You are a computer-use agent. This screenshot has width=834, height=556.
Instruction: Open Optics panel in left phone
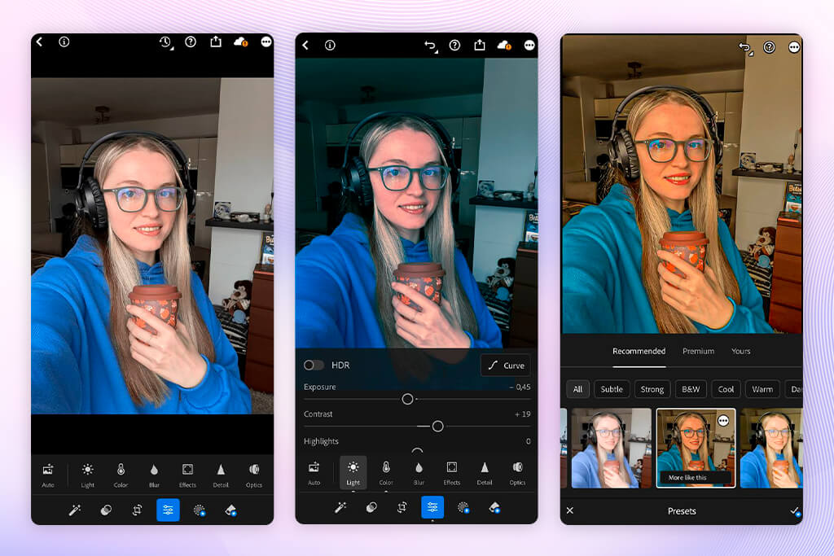pos(254,475)
